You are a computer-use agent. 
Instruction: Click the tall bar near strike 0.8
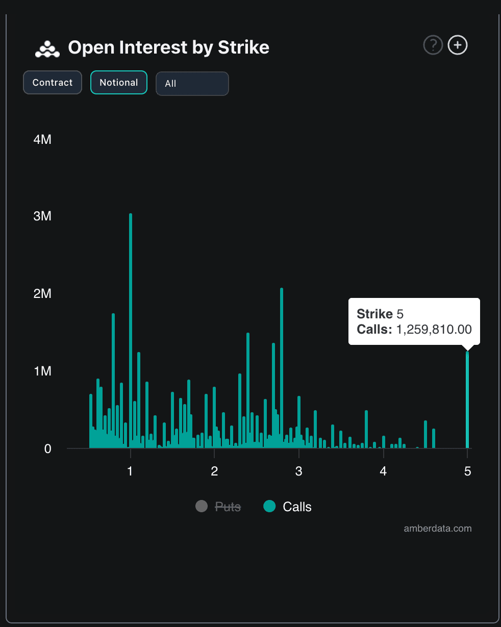[x=113, y=381]
